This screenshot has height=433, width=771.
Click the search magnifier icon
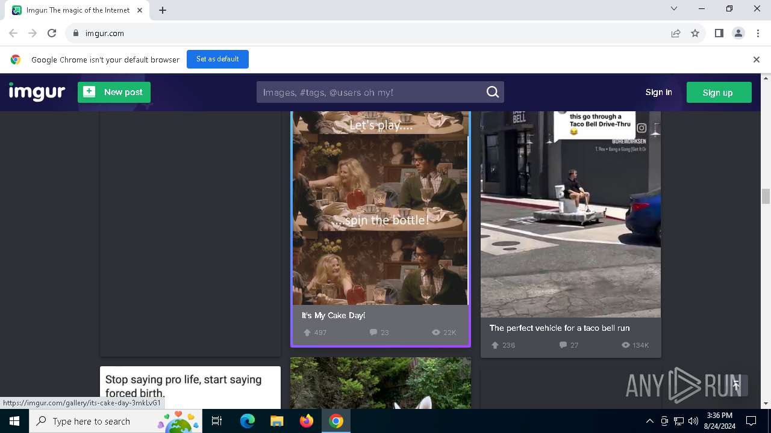click(493, 92)
